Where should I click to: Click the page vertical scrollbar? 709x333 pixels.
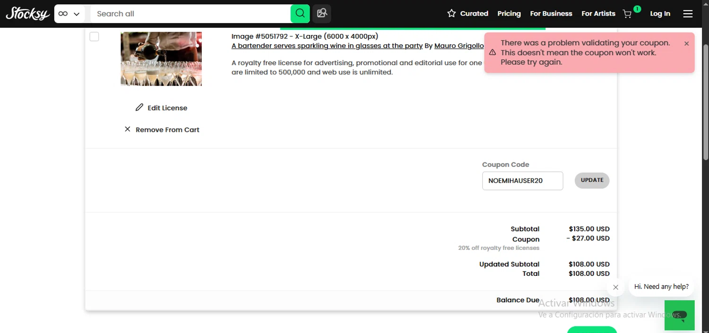(x=705, y=102)
